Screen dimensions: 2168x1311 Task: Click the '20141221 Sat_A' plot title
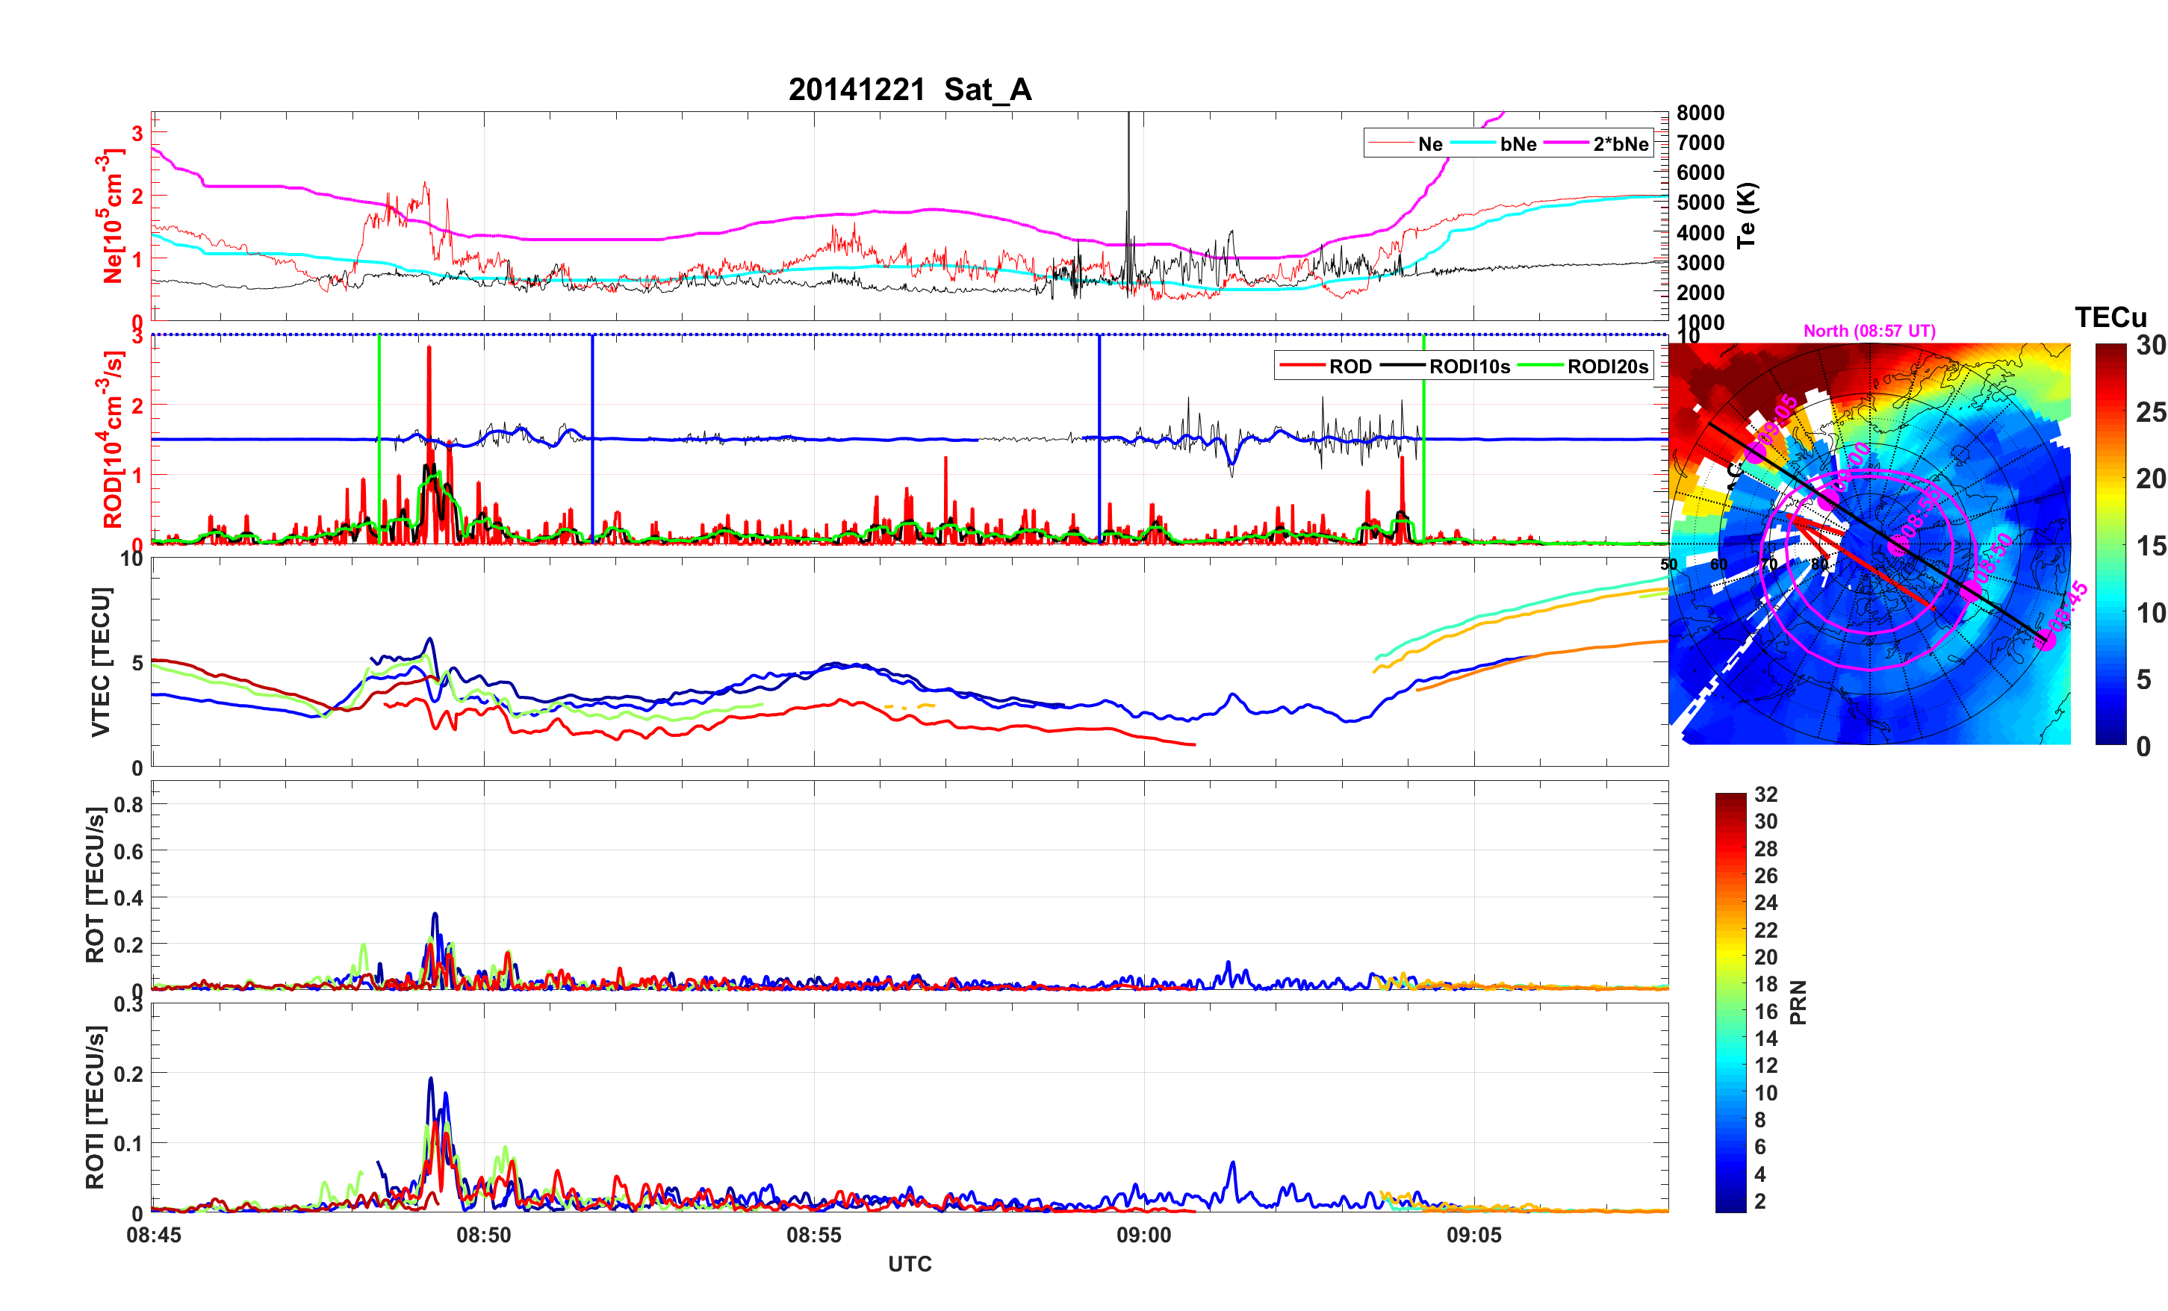click(909, 90)
